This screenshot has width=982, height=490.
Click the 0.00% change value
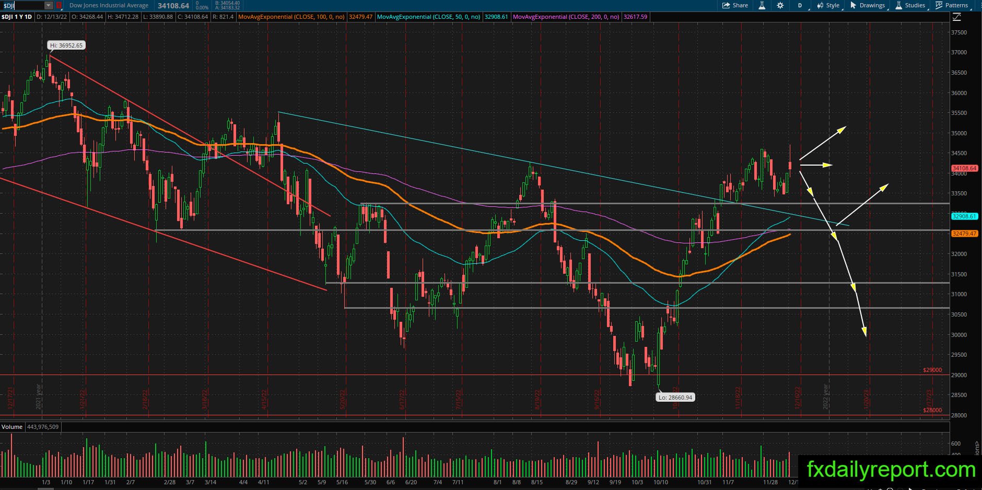[202, 8]
